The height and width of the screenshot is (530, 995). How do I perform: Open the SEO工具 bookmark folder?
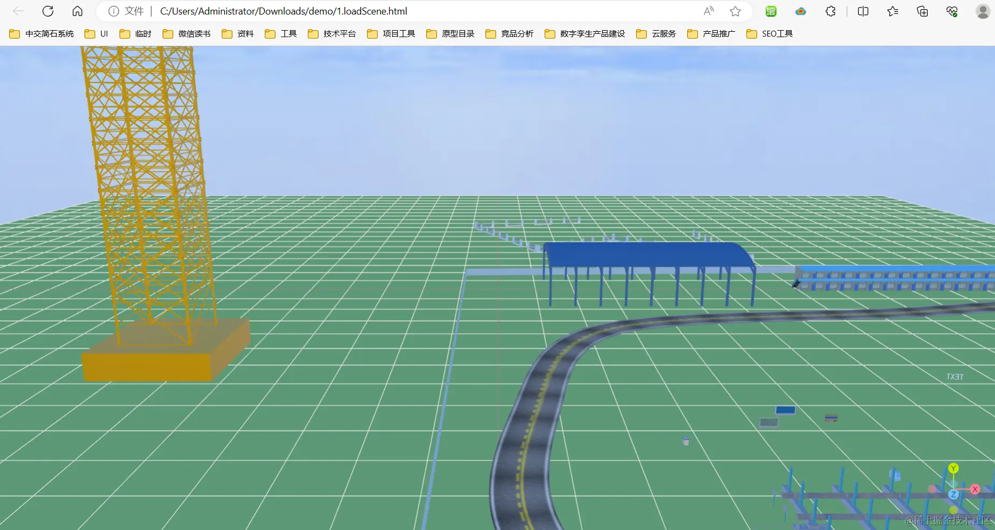click(x=770, y=34)
